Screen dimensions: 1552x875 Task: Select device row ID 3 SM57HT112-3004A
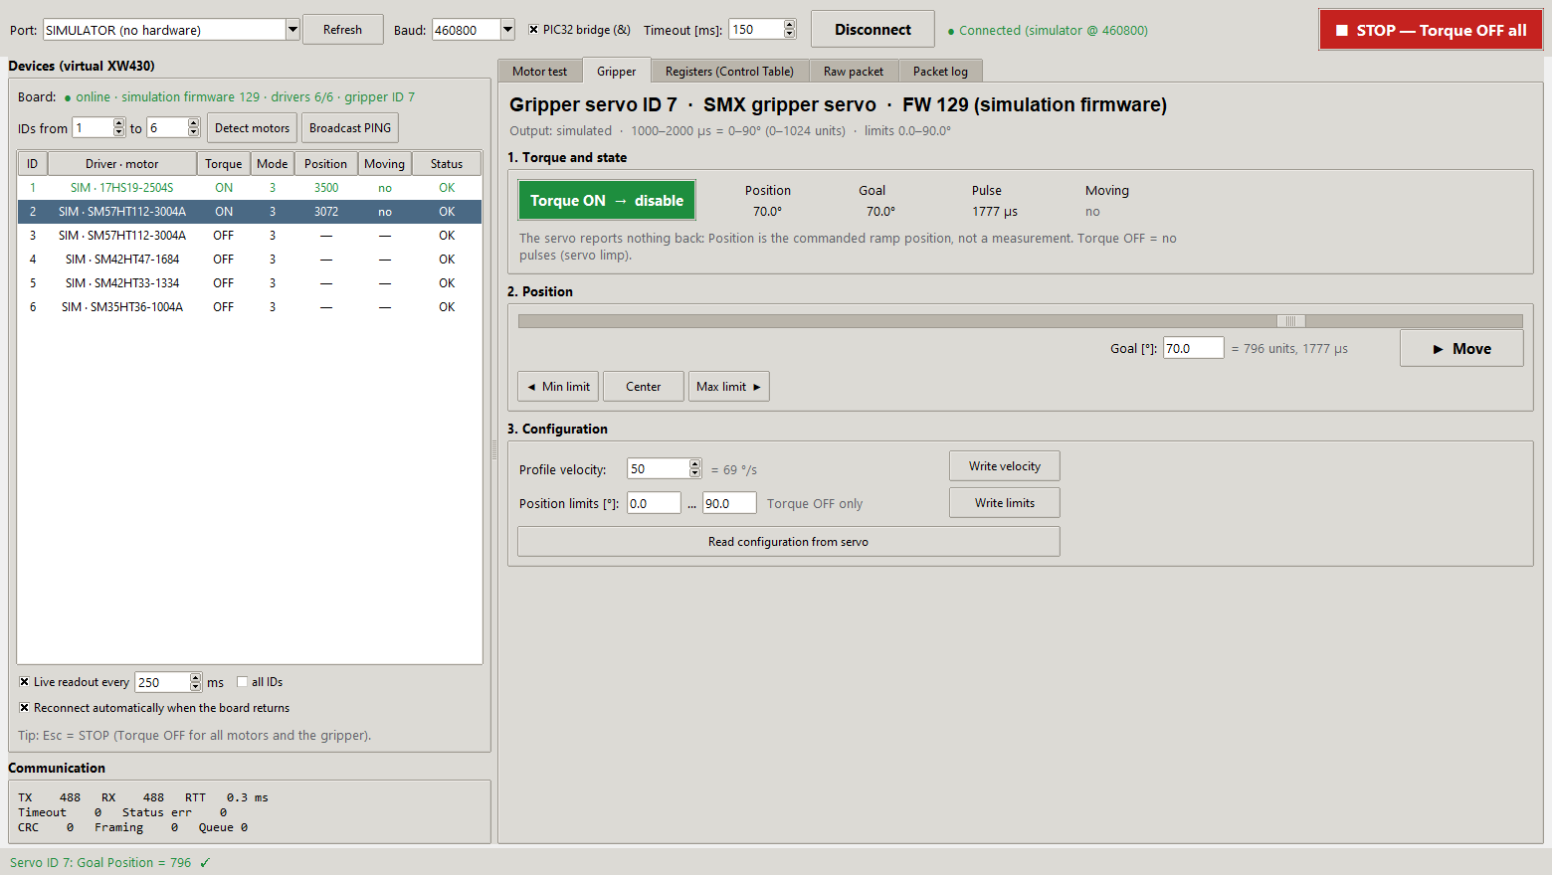coord(249,236)
